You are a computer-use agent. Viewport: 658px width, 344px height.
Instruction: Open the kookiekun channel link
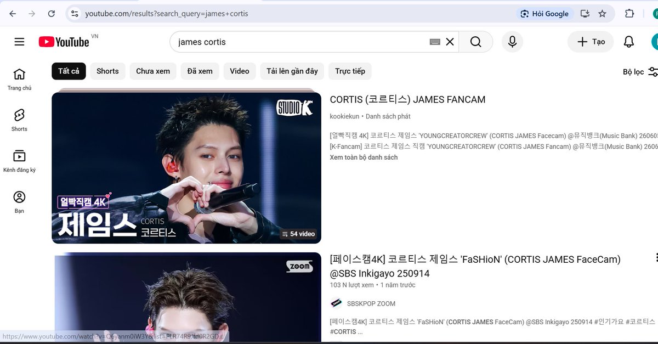(x=344, y=116)
